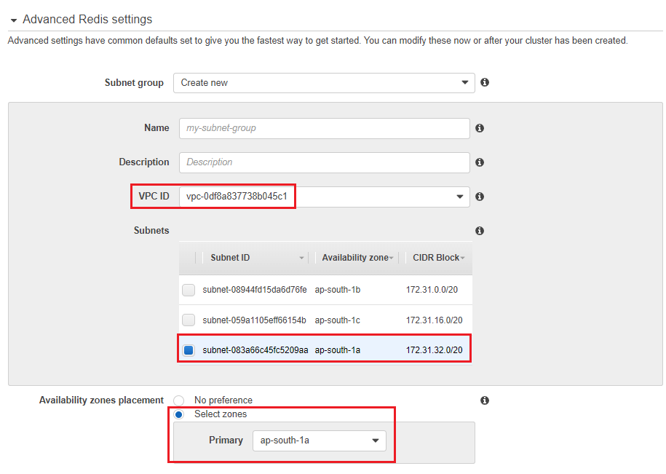Click info icon for Subnets section

[x=480, y=231]
